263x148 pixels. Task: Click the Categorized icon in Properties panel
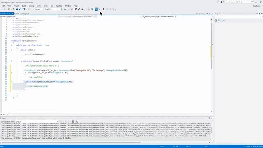[x=216, y=21]
